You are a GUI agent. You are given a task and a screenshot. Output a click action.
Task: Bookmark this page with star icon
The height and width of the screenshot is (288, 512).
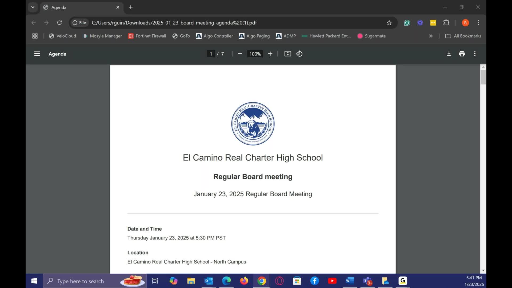tap(389, 23)
